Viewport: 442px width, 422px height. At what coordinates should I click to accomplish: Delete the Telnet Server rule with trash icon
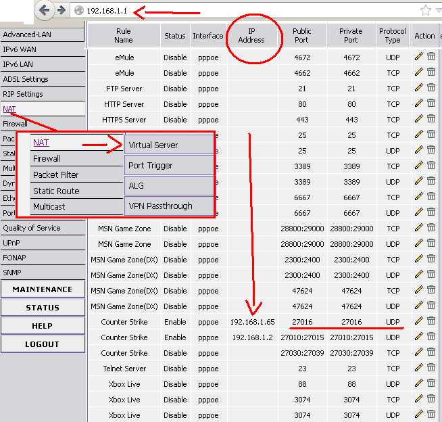pos(431,368)
